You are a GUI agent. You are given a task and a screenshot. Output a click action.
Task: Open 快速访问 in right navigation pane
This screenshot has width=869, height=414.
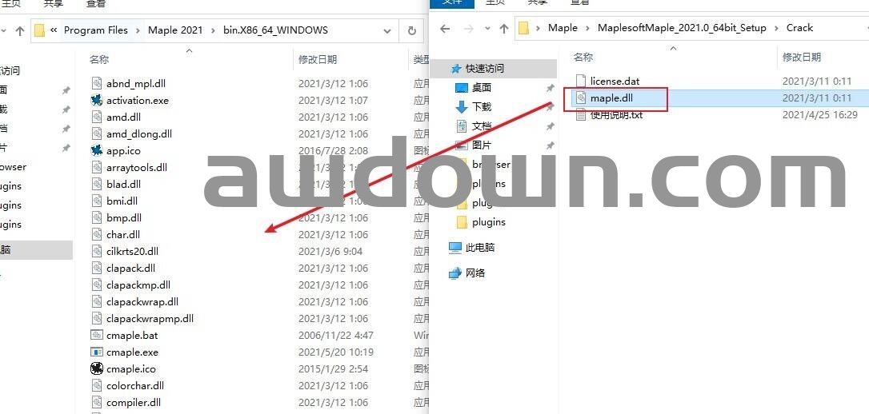pos(485,69)
